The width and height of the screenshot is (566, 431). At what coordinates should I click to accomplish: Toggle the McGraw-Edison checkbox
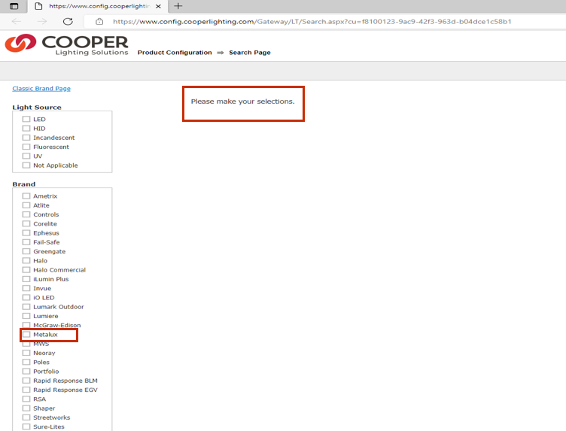click(26, 325)
